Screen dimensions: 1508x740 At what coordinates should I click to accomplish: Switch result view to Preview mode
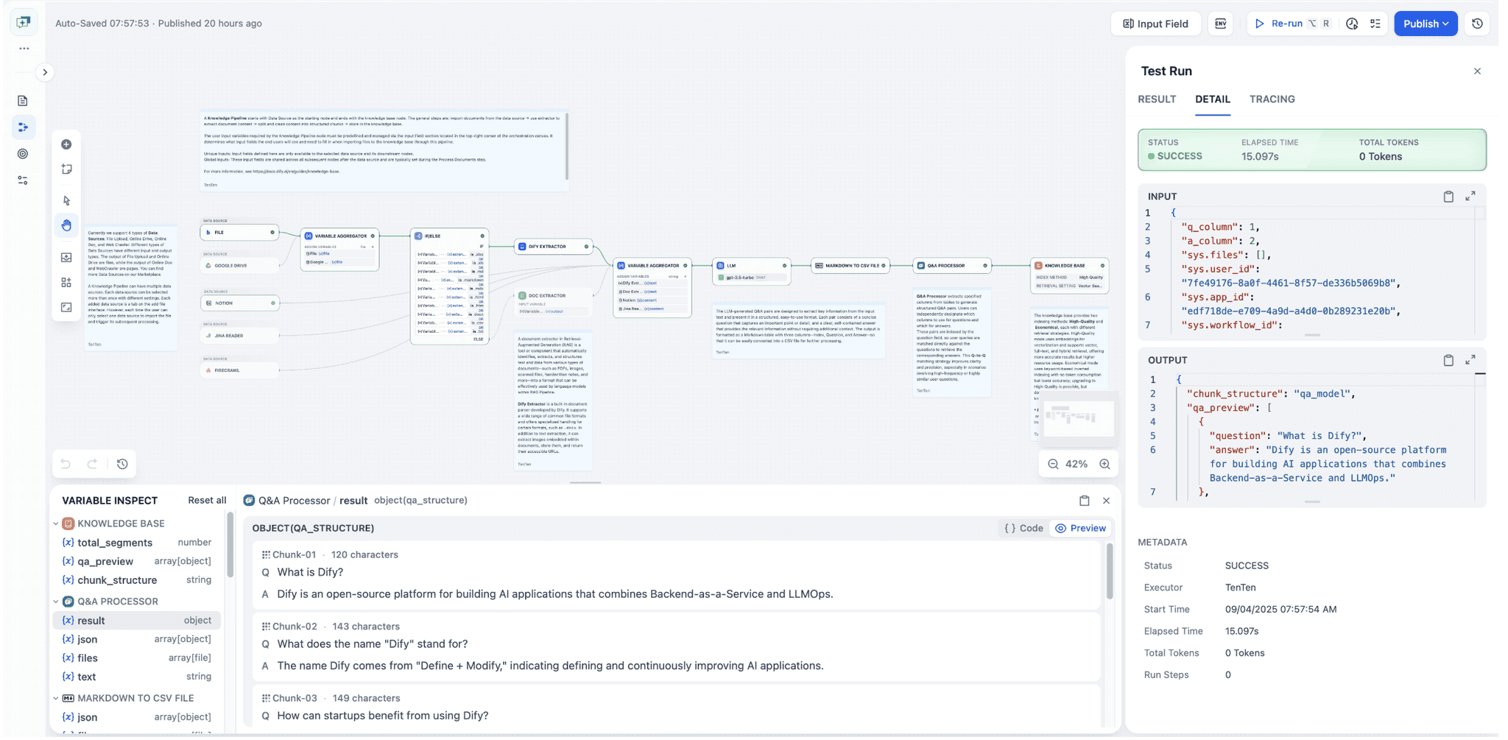[x=1080, y=528]
